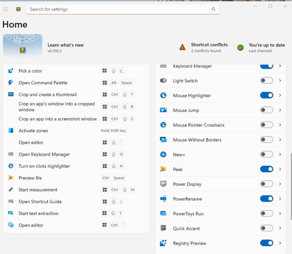This screenshot has height=254, width=292.
Task: Enable the New+ toggle
Action: [x=267, y=154]
